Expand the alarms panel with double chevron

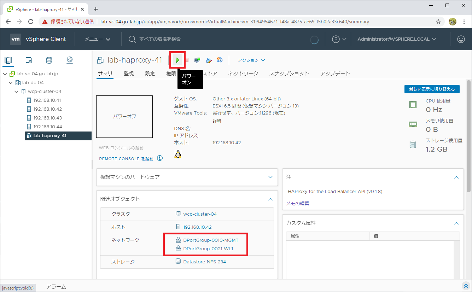tap(466, 286)
